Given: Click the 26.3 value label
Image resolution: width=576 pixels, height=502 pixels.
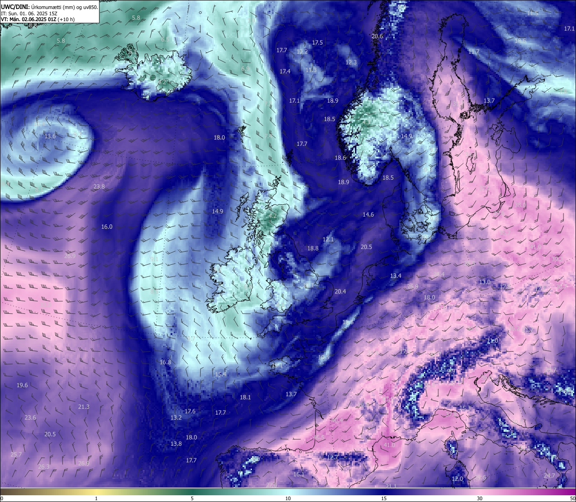Looking at the screenshot, I should tap(44, 466).
